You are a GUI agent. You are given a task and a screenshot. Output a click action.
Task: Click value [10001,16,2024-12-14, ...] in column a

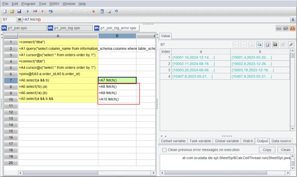click(x=193, y=57)
